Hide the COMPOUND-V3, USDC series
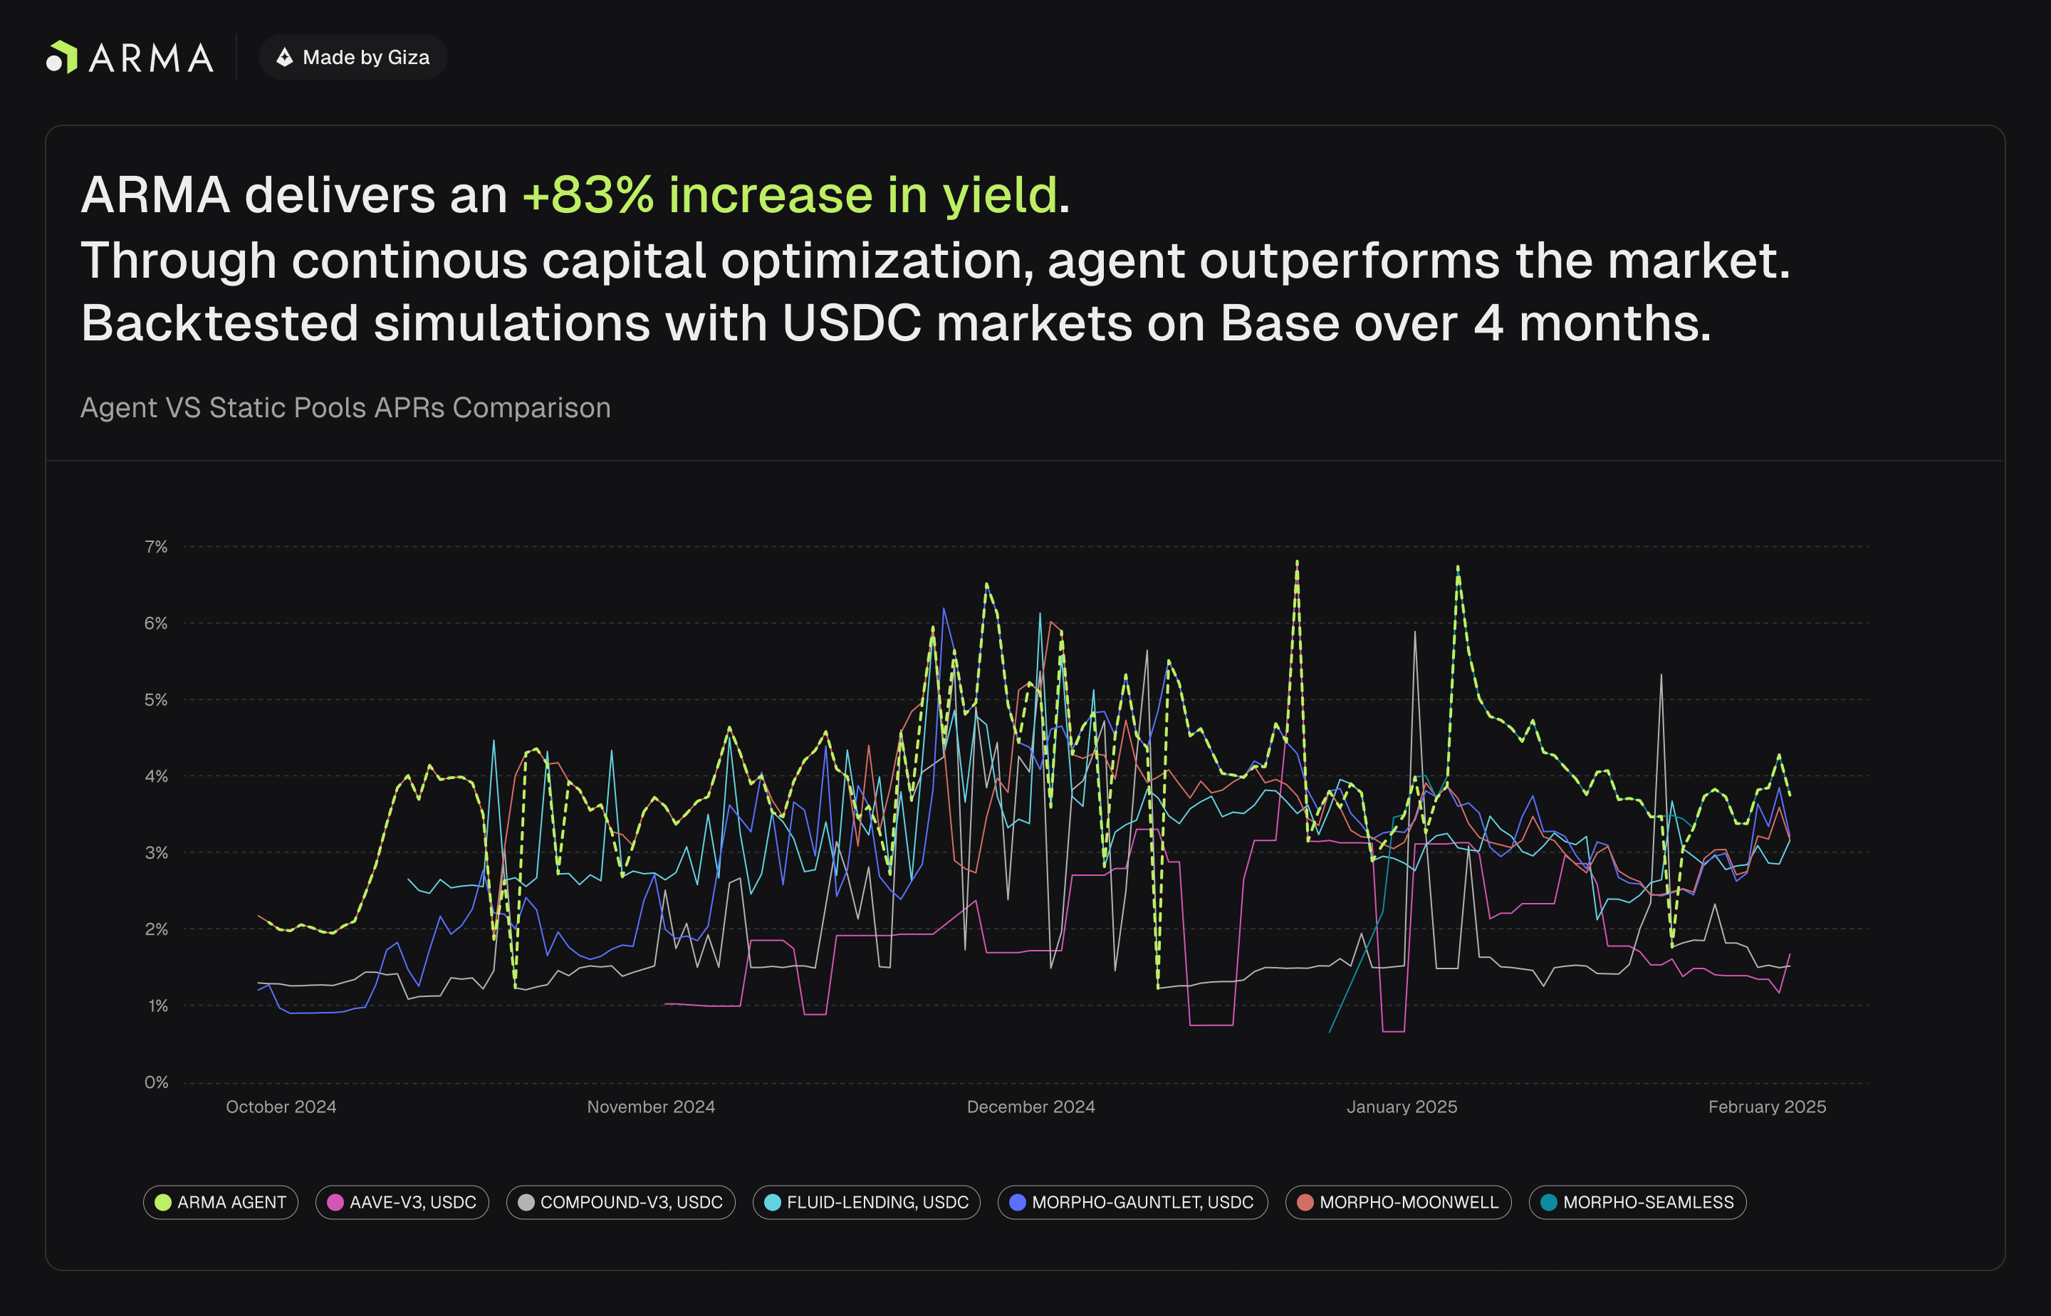 620,1202
